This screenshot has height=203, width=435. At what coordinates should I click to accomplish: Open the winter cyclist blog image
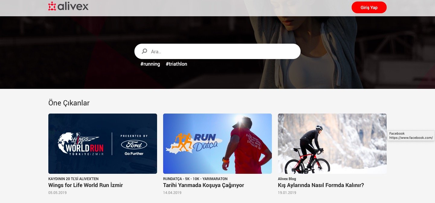pyautogui.click(x=332, y=144)
